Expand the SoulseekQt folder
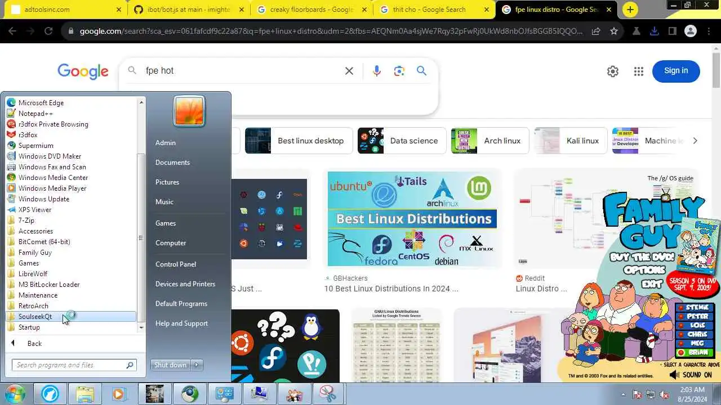721x405 pixels. [x=71, y=317]
